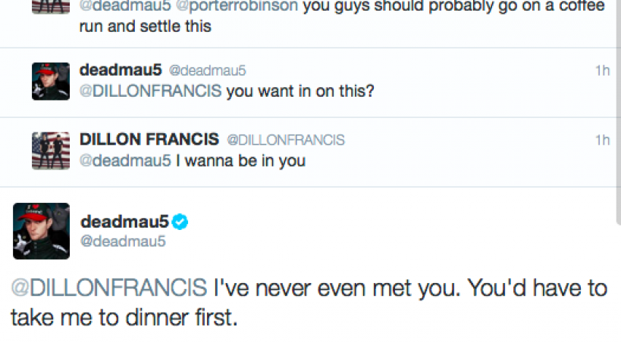Click deadmau5's small avatar in reply

click(x=51, y=81)
